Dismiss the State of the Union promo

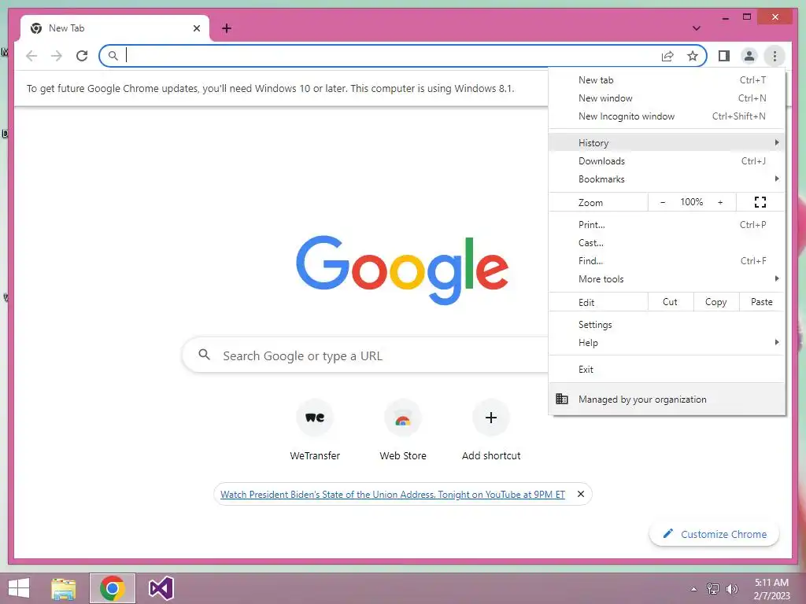581,494
